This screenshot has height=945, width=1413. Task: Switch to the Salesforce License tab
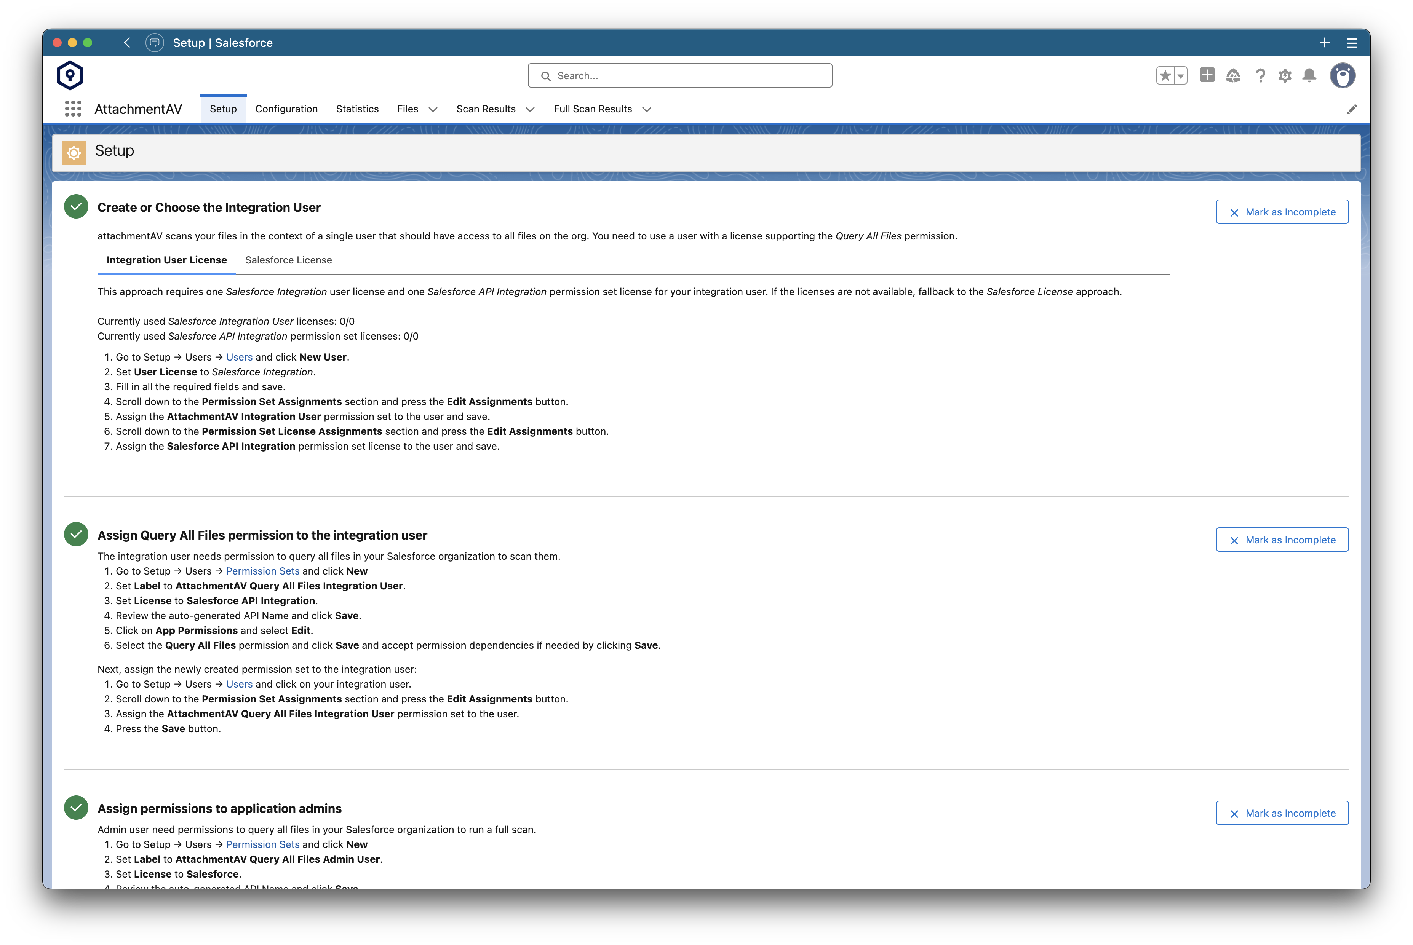click(288, 260)
